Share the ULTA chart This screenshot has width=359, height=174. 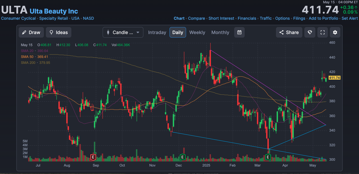click(x=289, y=32)
